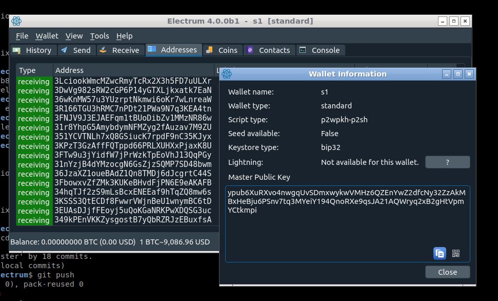Click the p2wpkh-p2sh script type value
The width and height of the screenshot is (498, 301).
344,120
